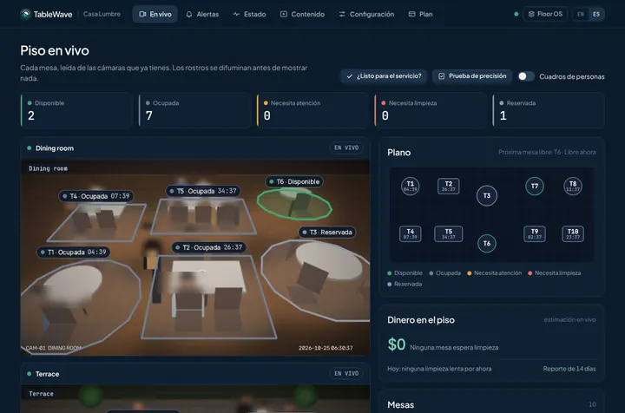Viewport: 625px width, 413px height.
Task: Click the Terrace EN VIVO badge
Action: point(346,374)
